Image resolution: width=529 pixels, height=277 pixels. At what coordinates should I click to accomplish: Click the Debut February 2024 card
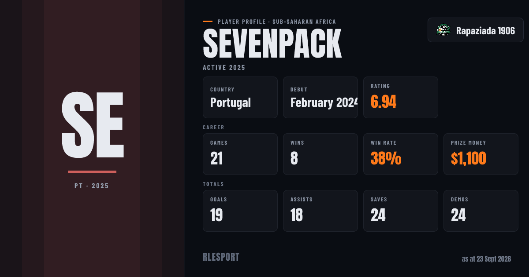point(320,97)
